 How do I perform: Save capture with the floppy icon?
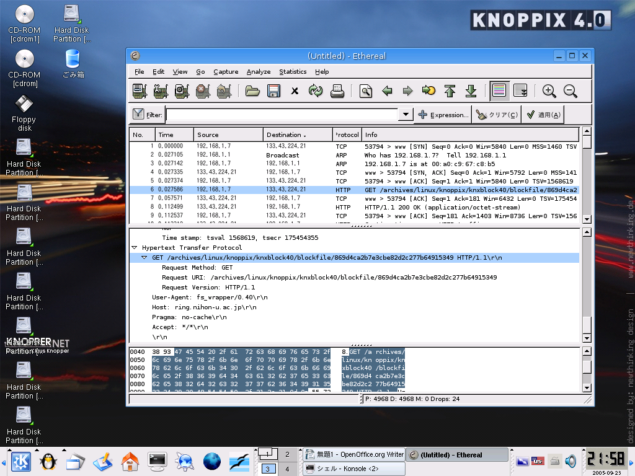tap(273, 90)
